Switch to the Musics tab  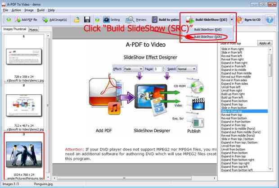click(33, 30)
